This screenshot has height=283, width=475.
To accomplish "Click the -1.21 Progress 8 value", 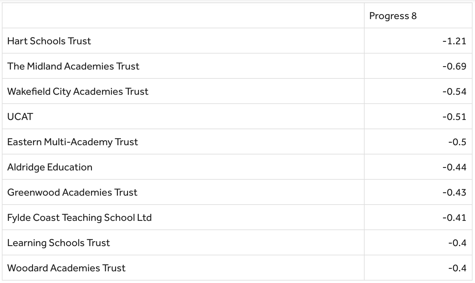I will point(454,41).
